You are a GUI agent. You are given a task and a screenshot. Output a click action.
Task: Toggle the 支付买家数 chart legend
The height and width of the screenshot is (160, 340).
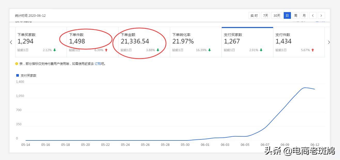click(x=26, y=76)
